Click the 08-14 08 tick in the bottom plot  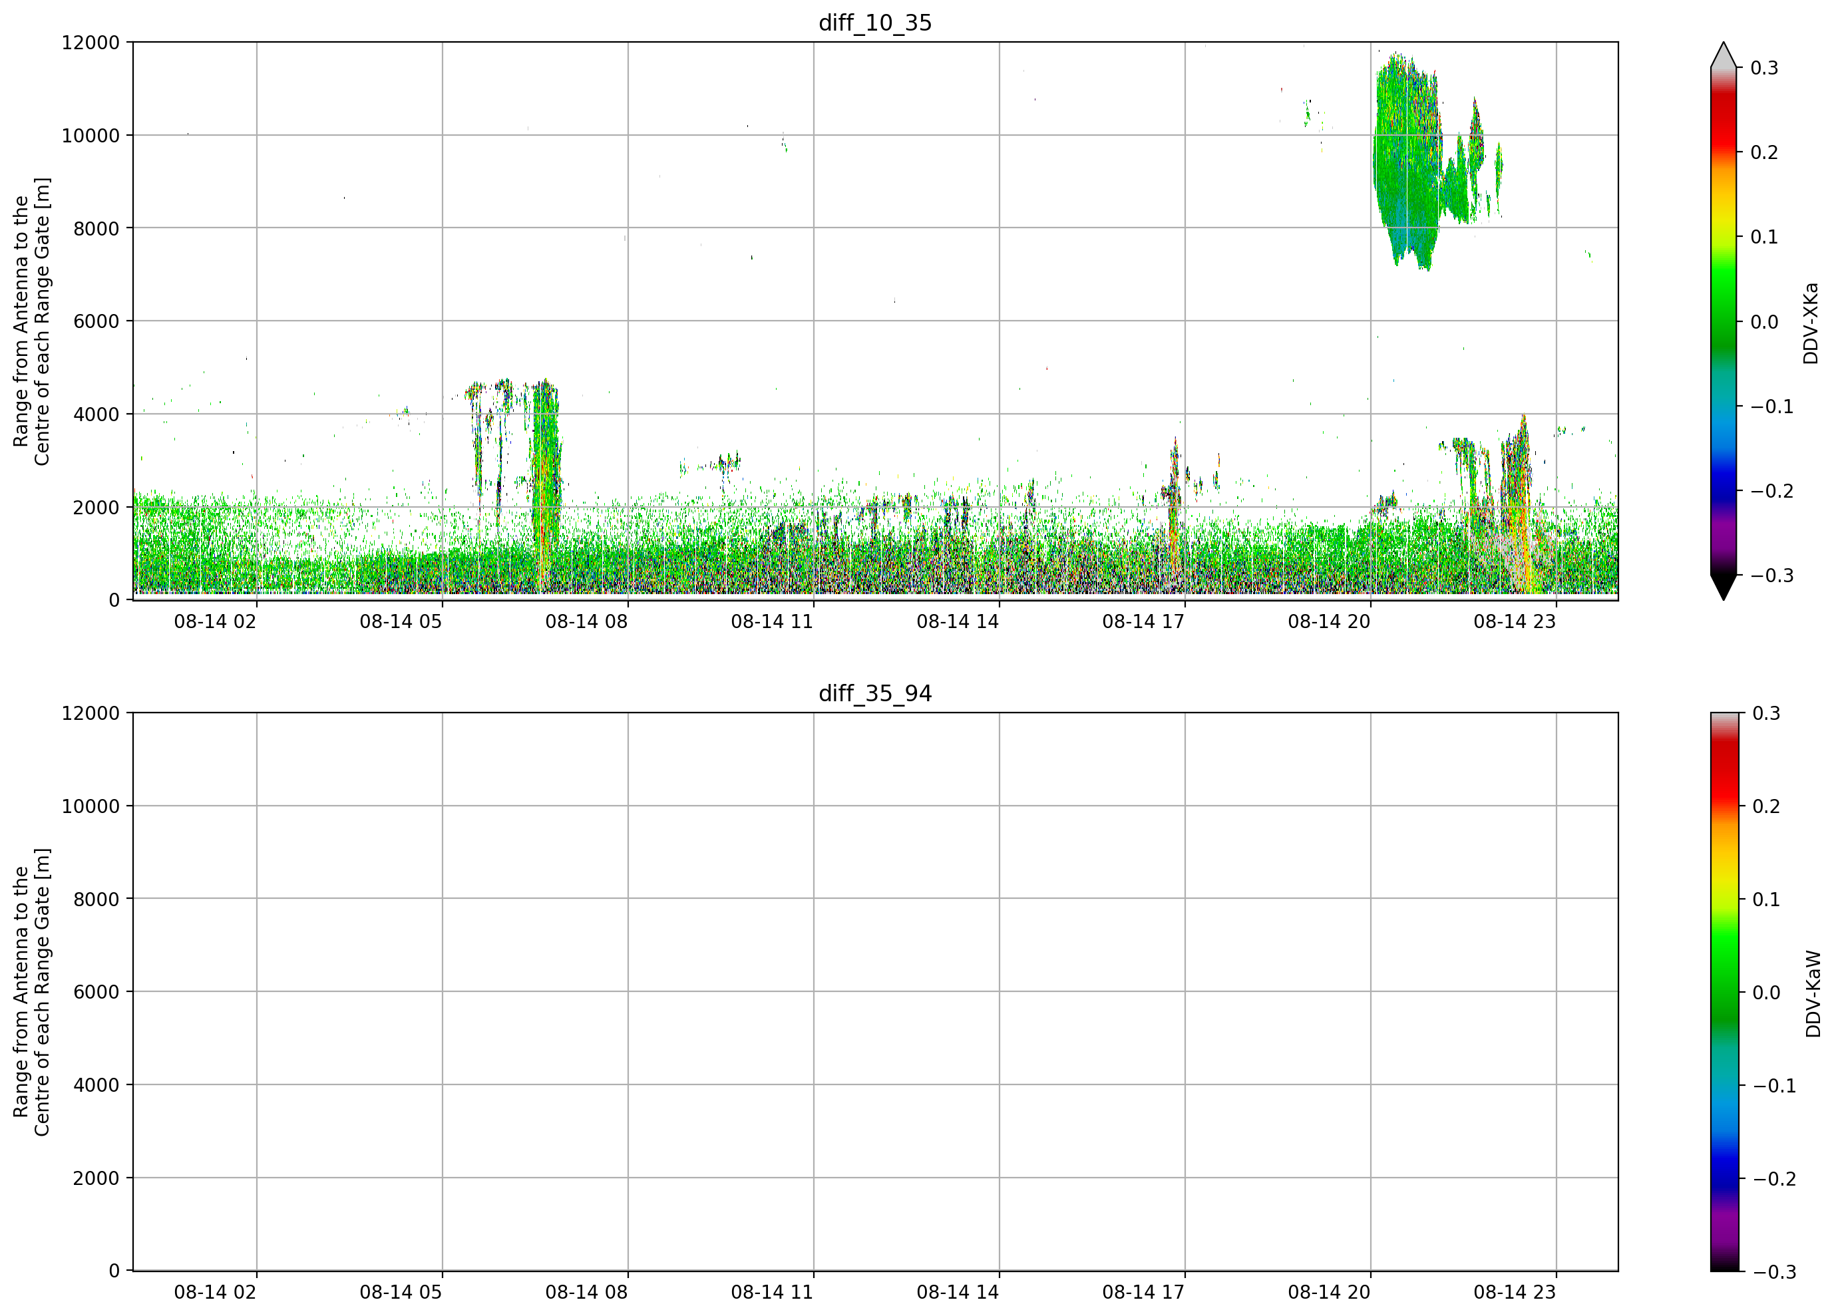coord(586,1293)
